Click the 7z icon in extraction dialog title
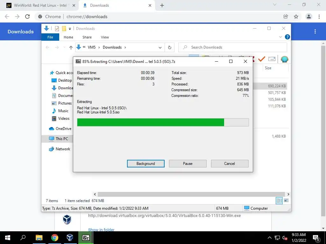This screenshot has width=326, height=244. [78, 61]
